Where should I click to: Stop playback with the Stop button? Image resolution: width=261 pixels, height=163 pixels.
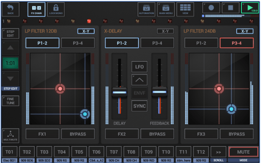tap(231, 8)
